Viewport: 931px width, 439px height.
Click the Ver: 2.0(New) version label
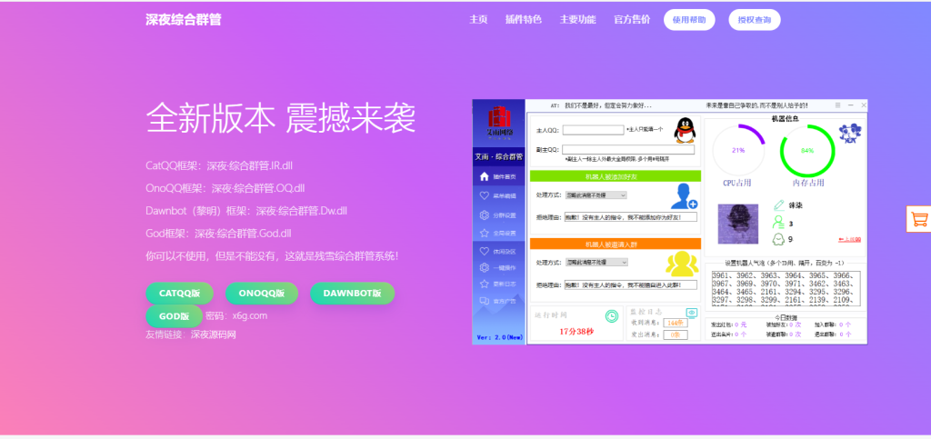coord(499,337)
